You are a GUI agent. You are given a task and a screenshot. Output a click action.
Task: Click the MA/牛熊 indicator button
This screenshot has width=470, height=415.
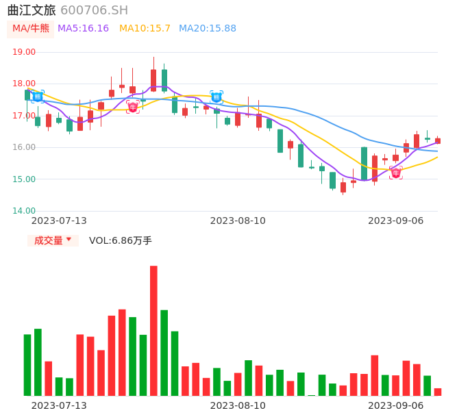tap(31, 29)
